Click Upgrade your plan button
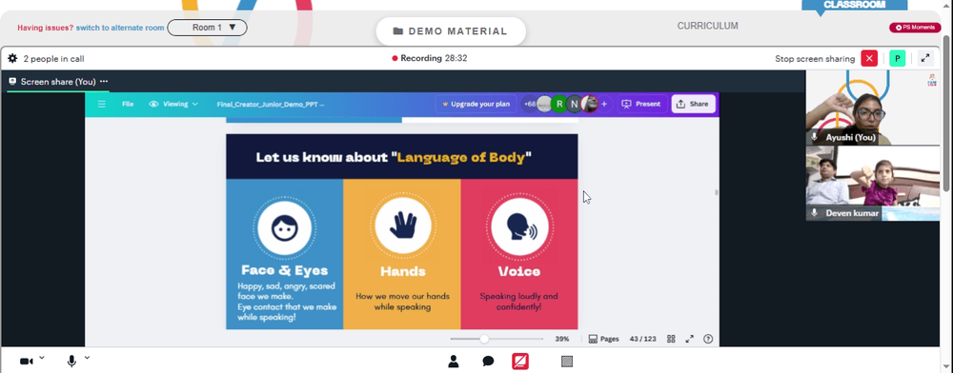This screenshot has height=373, width=953. point(476,105)
